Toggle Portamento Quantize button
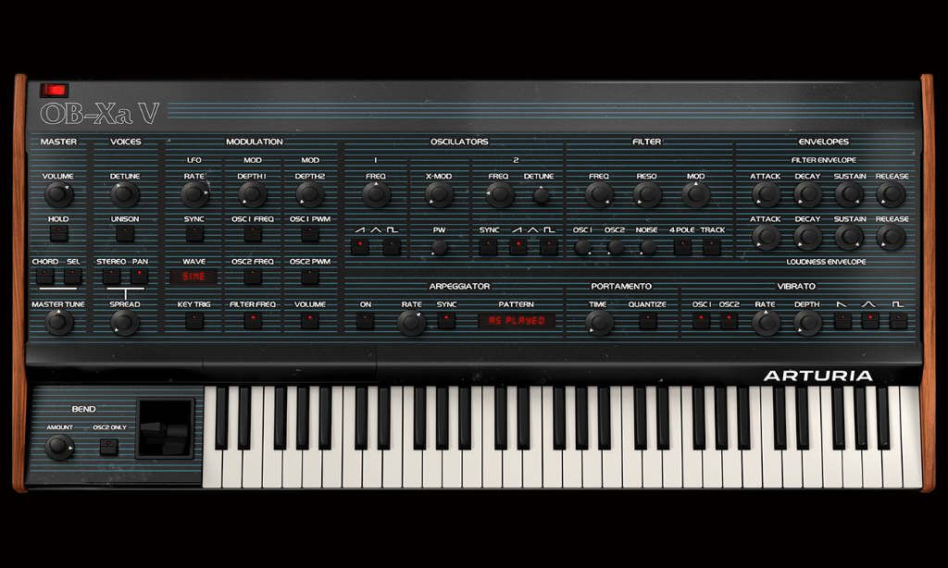Screen dimensions: 948x568 [647, 321]
